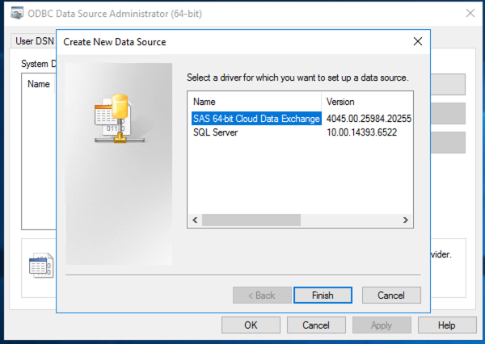Cancel the Create New Data Source dialog

[x=391, y=296]
